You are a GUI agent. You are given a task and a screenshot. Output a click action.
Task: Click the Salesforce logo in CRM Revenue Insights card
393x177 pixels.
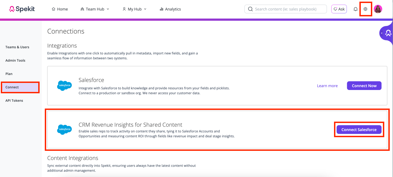coord(64,130)
